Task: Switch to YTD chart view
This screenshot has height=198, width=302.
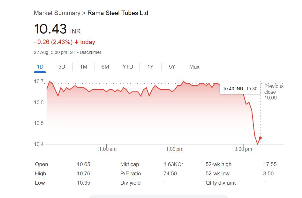Action: pos(128,67)
